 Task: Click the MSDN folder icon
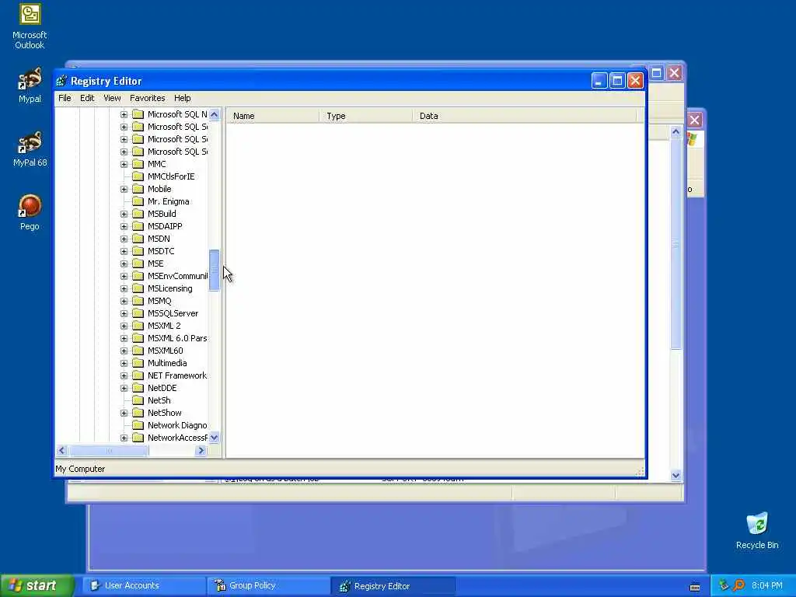[x=138, y=239]
